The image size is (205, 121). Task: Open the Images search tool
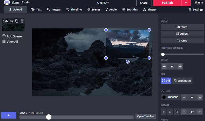[x=54, y=9]
